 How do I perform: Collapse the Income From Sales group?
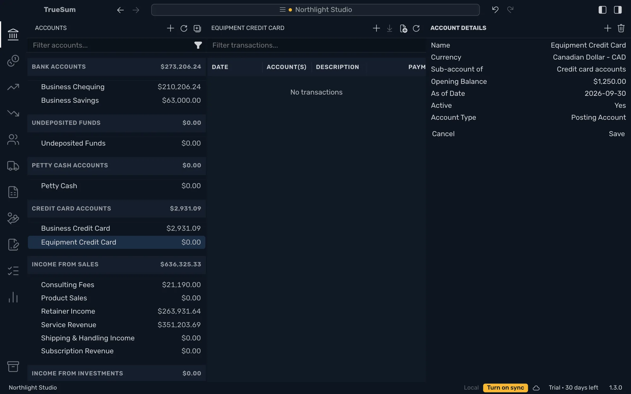pos(116,264)
